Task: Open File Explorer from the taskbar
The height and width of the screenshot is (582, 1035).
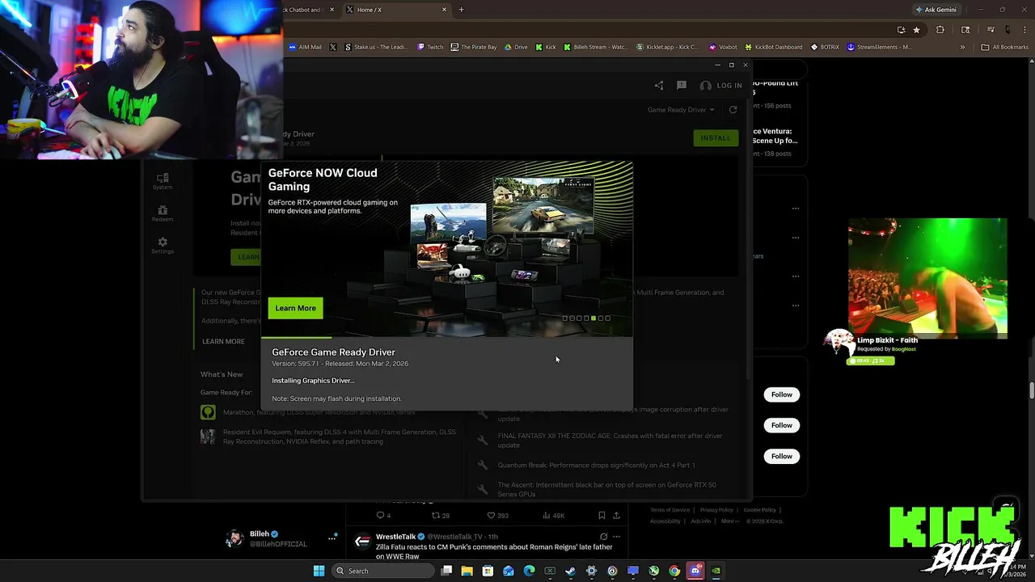Action: tap(467, 571)
